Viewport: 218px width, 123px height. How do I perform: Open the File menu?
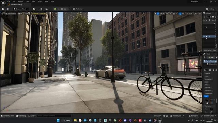pos(9,1)
